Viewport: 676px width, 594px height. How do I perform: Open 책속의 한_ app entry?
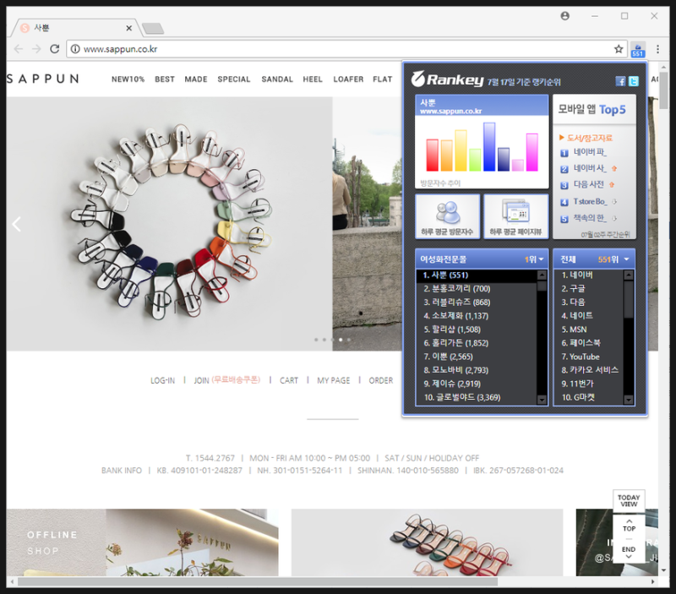tap(589, 218)
